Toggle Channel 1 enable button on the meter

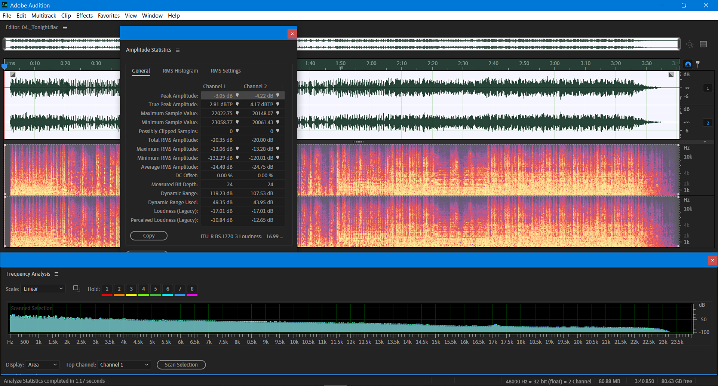coord(708,88)
